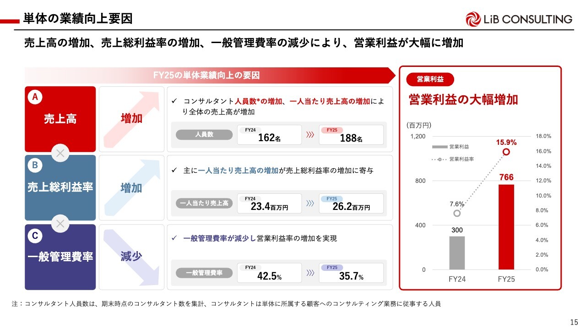Click the circled A badge on 売上高

[35, 97]
